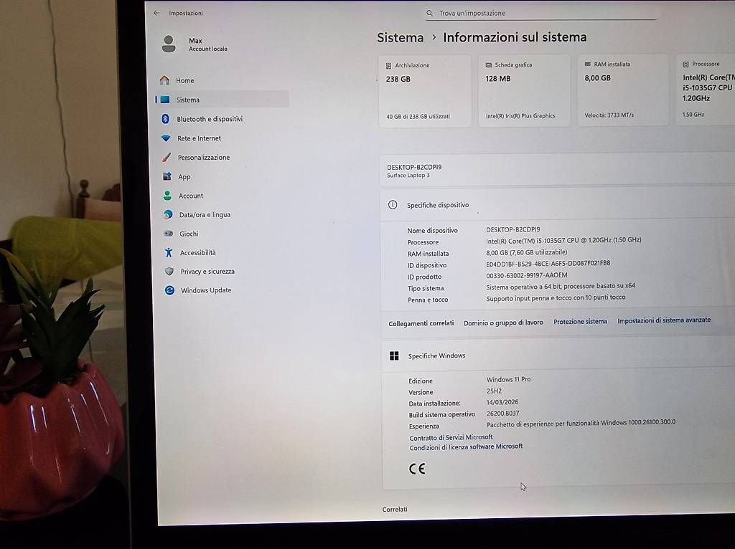Click the Versione value 25H2
Viewport: 735px width, 549px height.
494,391
